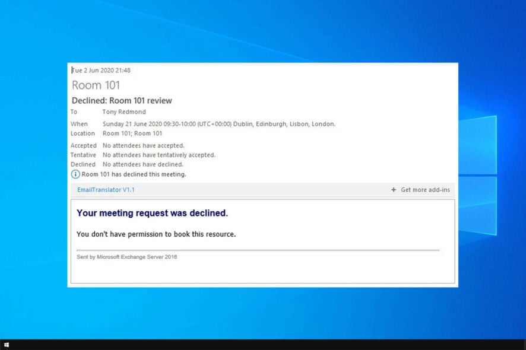This screenshot has height=350, width=526.
Task: Click the When value Sunday 21 June 2020
Action: tap(219, 124)
